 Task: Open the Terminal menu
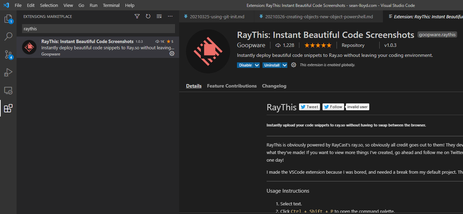(x=111, y=5)
